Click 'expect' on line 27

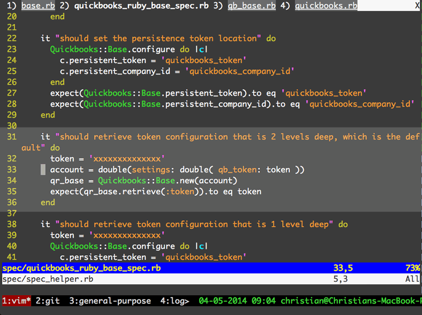[x=64, y=93]
